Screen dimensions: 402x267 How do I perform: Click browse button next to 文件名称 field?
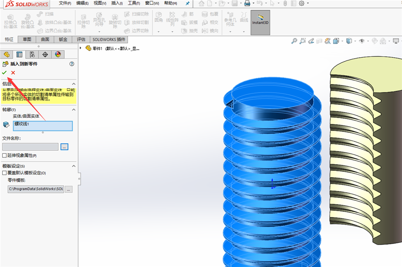point(64,147)
